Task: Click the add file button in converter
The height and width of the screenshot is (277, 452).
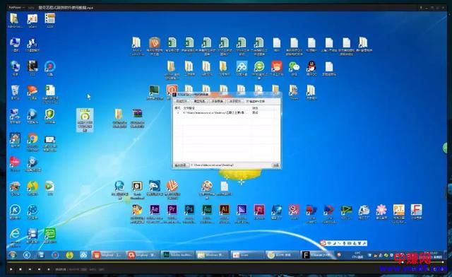Action: point(182,102)
